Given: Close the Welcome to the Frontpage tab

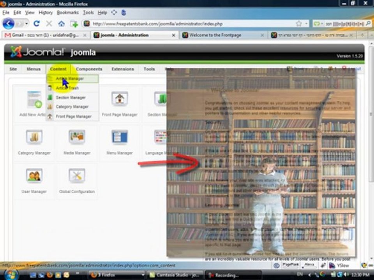Looking at the screenshot, I should click(262, 35).
